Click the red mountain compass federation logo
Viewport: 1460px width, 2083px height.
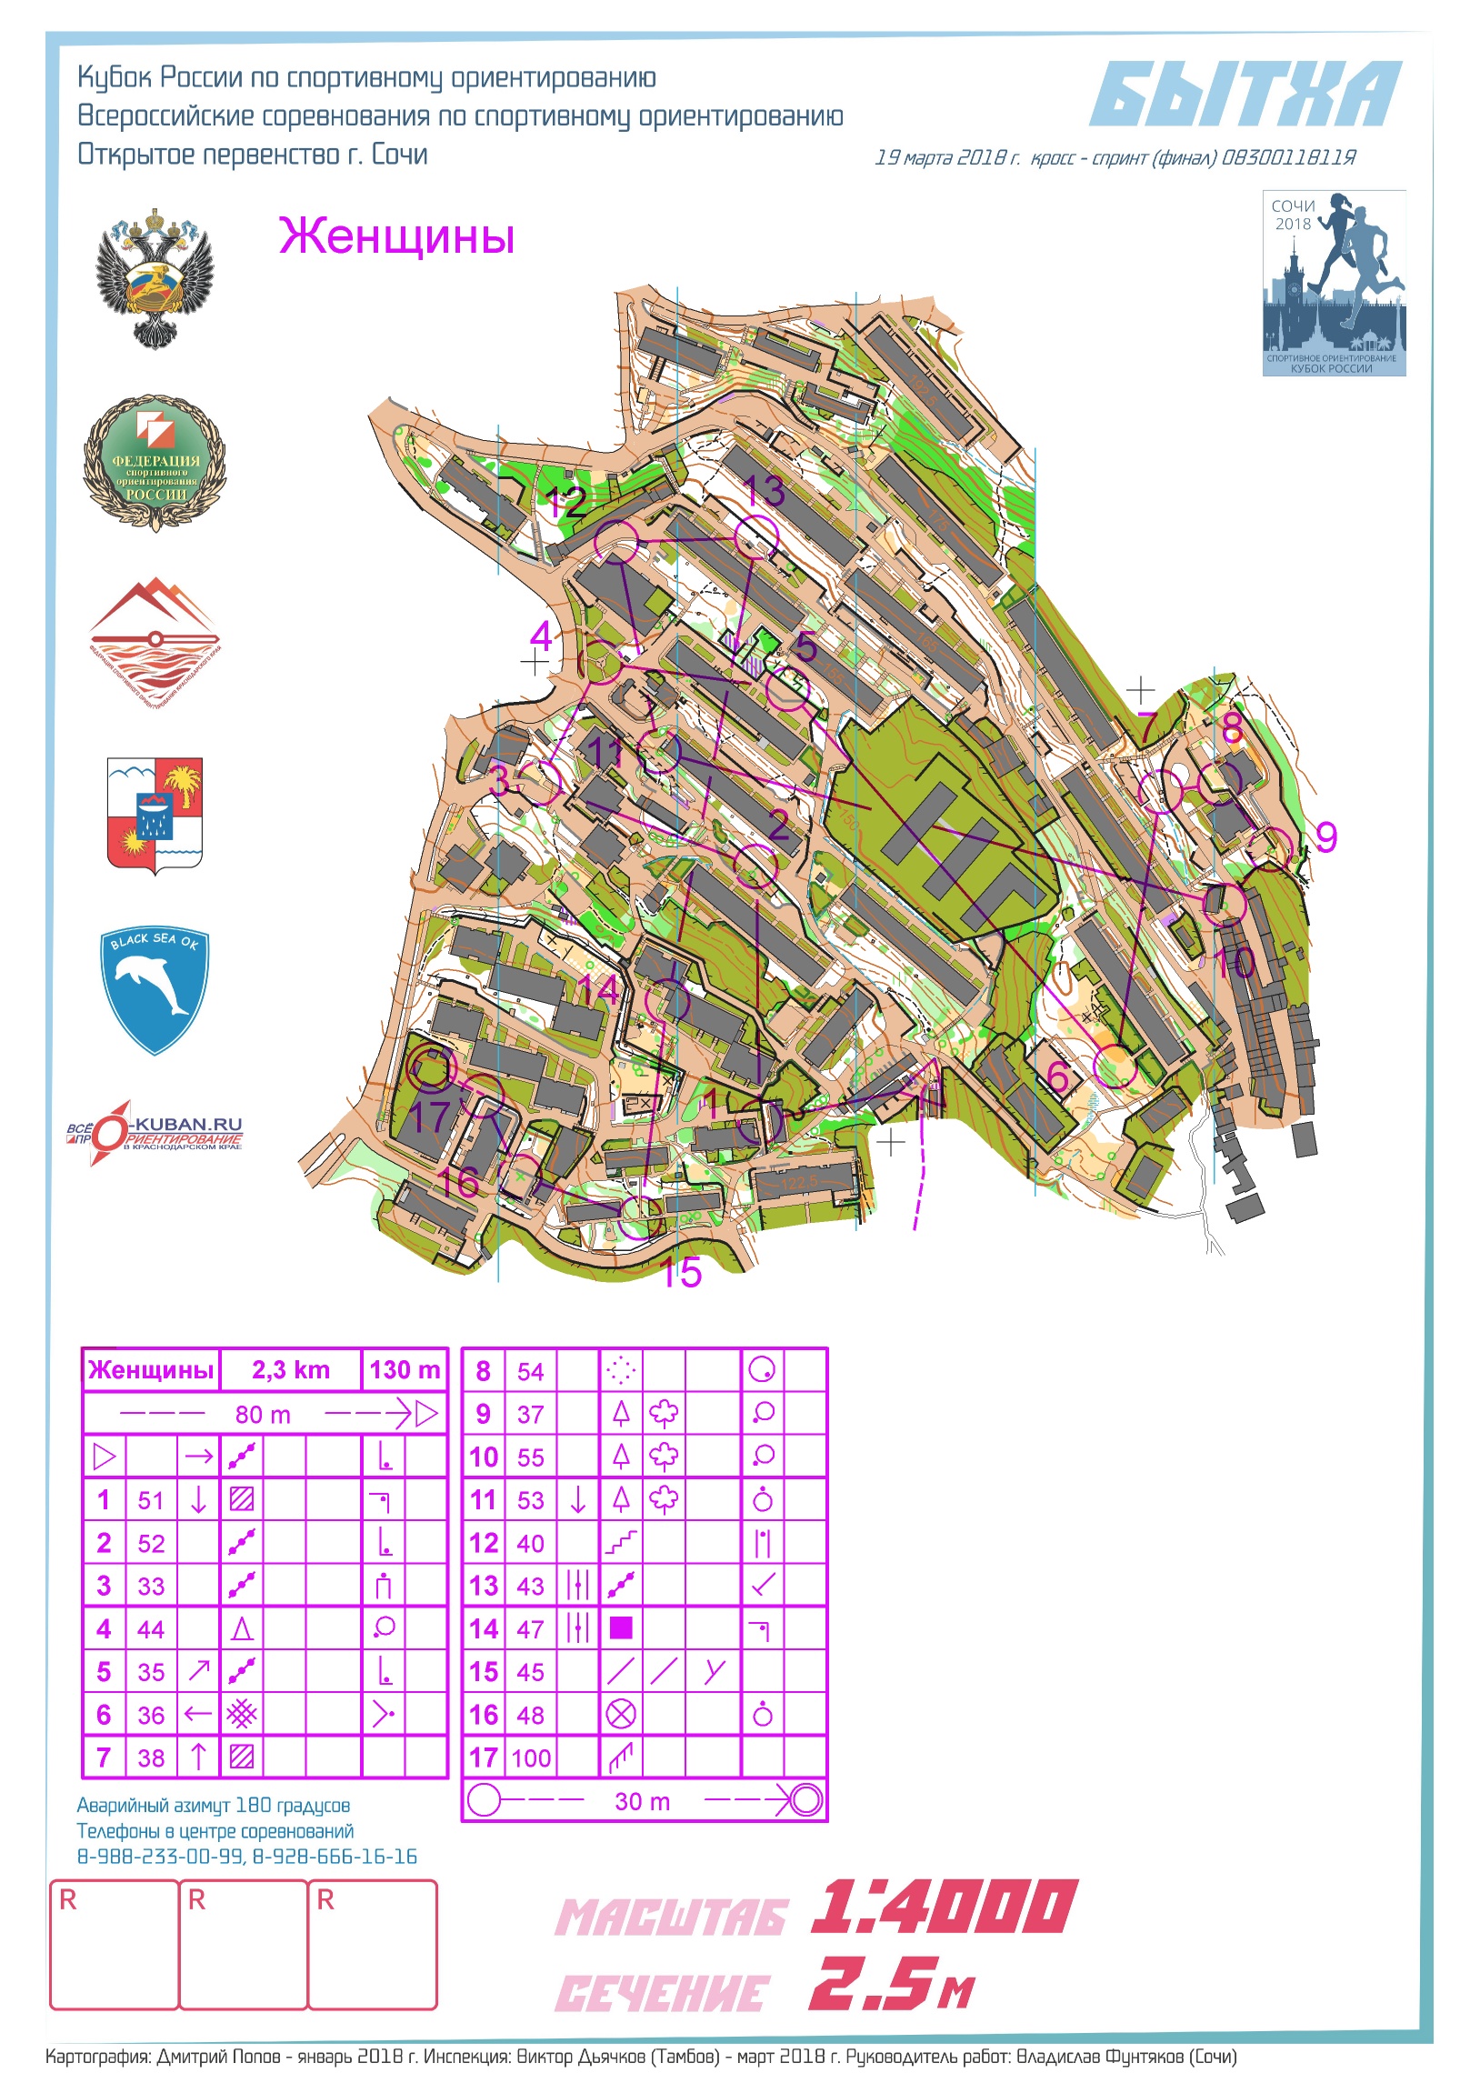click(155, 643)
